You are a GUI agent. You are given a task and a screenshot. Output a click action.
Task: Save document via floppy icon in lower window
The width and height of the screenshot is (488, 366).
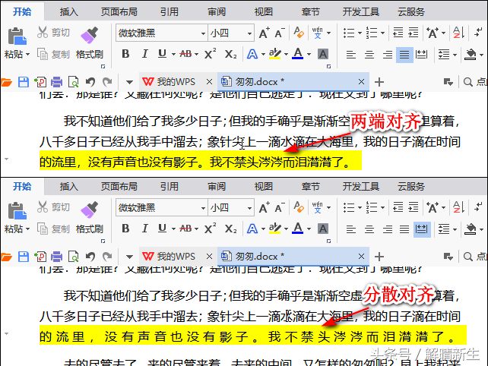[x=24, y=257]
